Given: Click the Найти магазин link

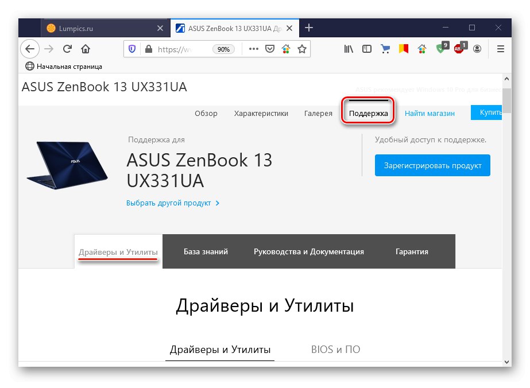Looking at the screenshot, I should click(430, 114).
